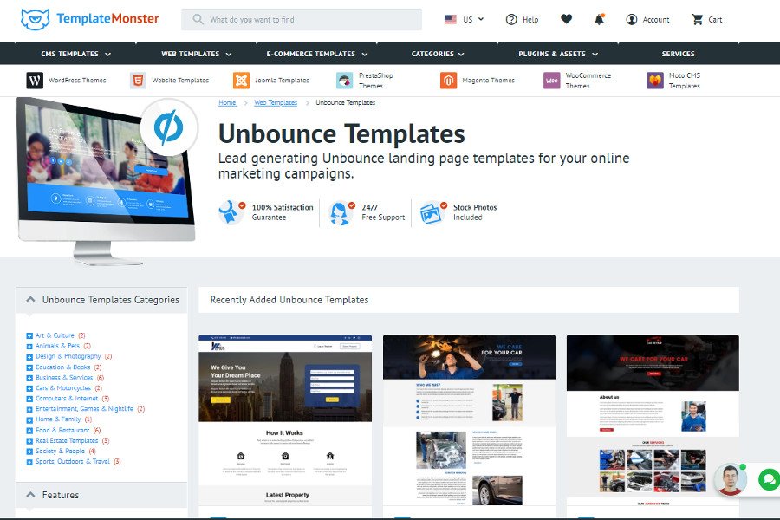Open Food & Restaurant category
Viewport: 780px width, 520px height.
(62, 431)
